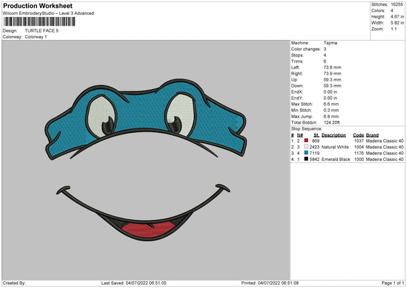Click stitch count 2423 in stop sequence
The width and height of the screenshot is (407, 288).
point(314,147)
